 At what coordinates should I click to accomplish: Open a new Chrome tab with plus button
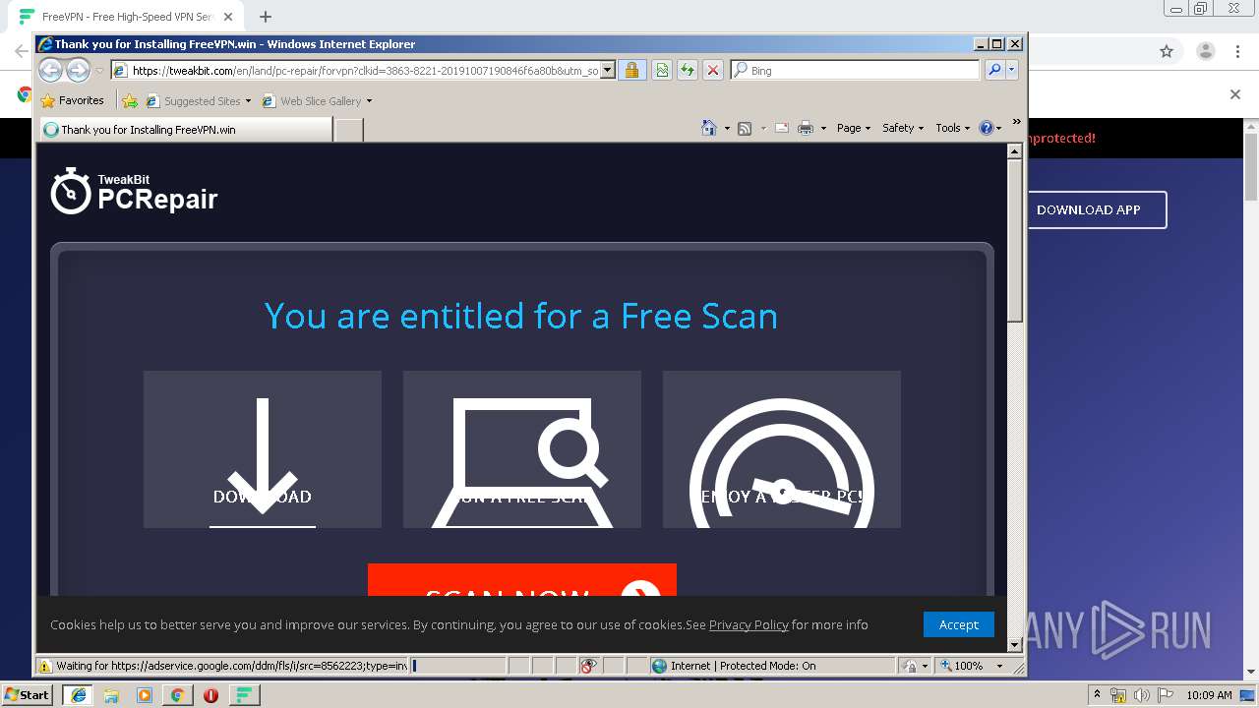[x=266, y=16]
